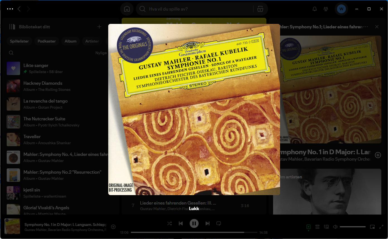Viewport: 388px width, 239px height.
Task: Go forward with the right arrow
Action: (x=28, y=9)
